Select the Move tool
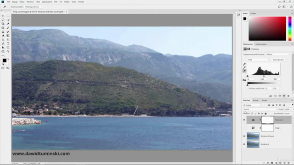The image size is (294, 165). 3,16
